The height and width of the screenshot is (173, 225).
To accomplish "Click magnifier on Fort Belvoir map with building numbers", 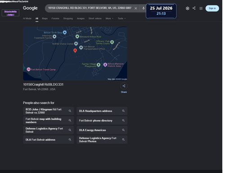I will pos(70,121).
